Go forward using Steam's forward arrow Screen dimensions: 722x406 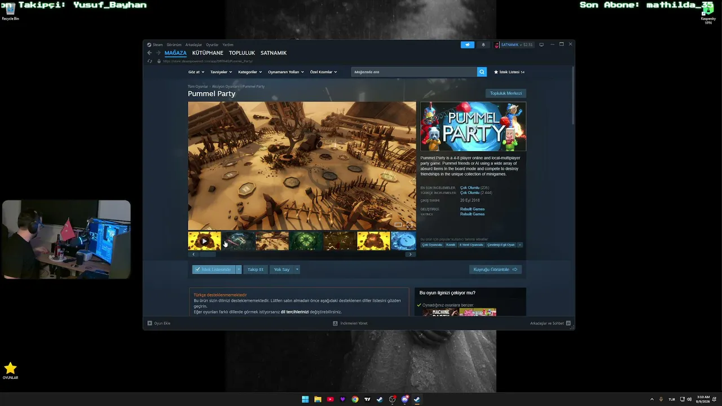(x=158, y=53)
